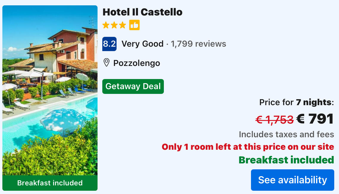Open the 1,799 reviews link
Screen dimensions: 339x194
pyautogui.click(x=198, y=44)
